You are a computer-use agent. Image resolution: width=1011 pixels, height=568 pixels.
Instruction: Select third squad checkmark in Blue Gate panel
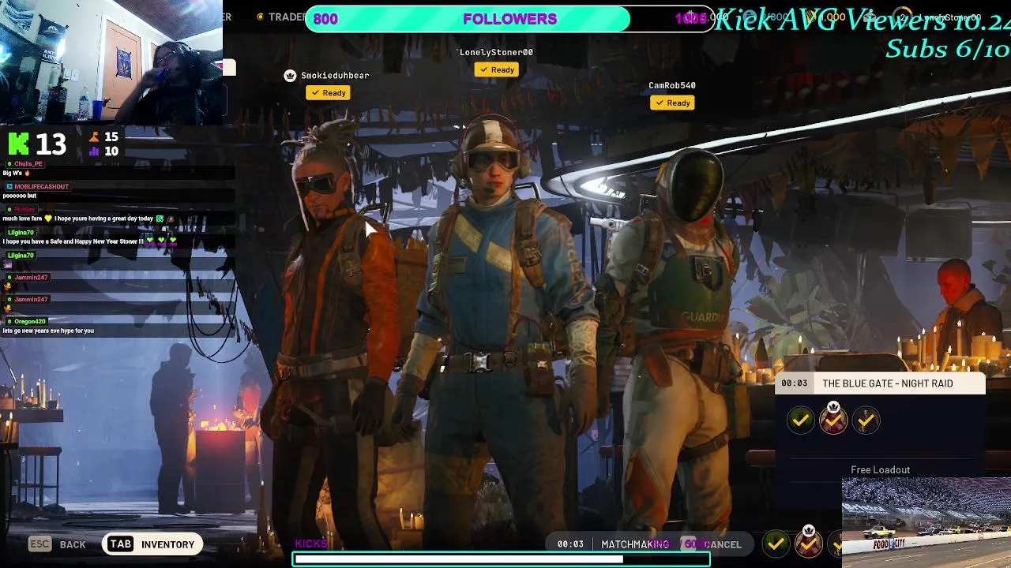(x=866, y=420)
